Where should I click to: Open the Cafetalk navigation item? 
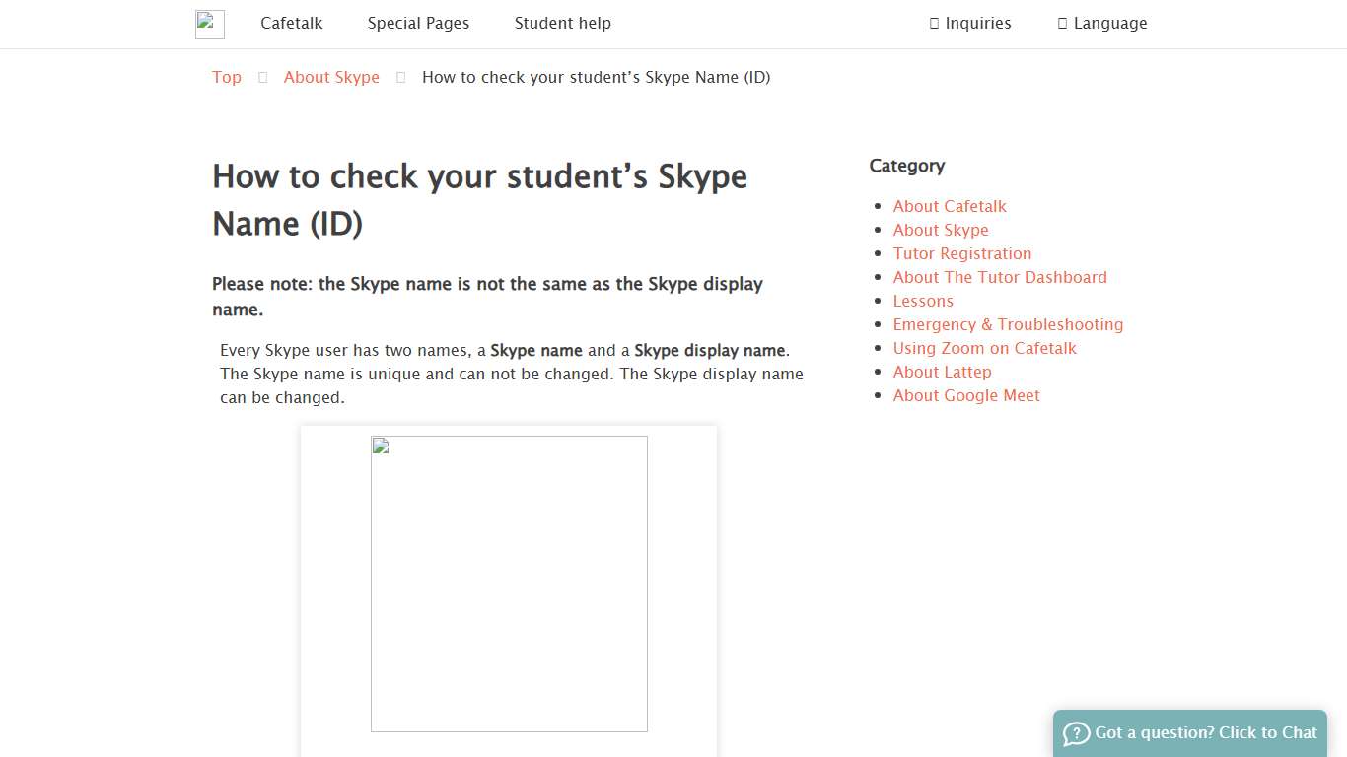pyautogui.click(x=292, y=23)
